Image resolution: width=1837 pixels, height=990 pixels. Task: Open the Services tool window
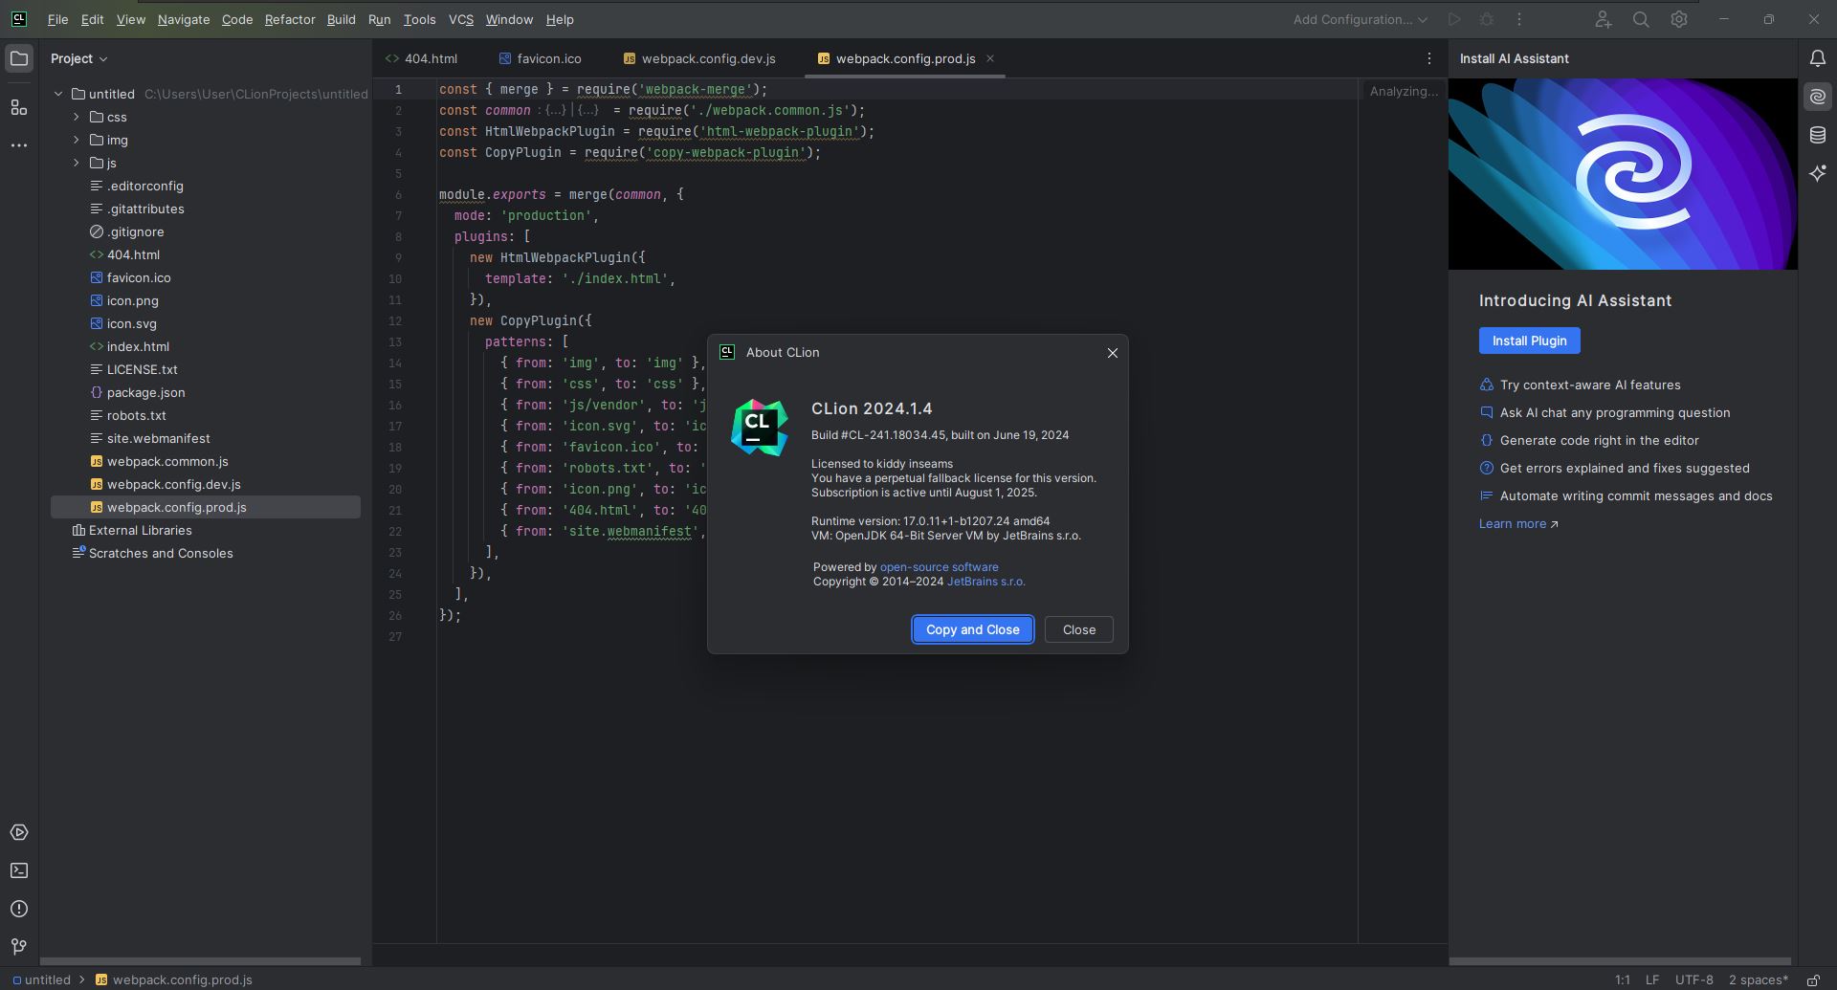[18, 832]
